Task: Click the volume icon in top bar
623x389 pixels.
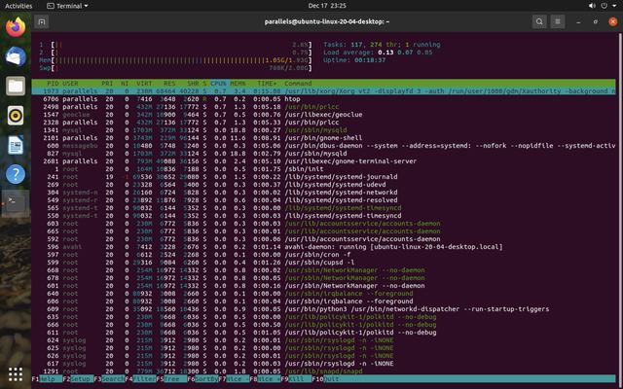Action: coord(592,6)
